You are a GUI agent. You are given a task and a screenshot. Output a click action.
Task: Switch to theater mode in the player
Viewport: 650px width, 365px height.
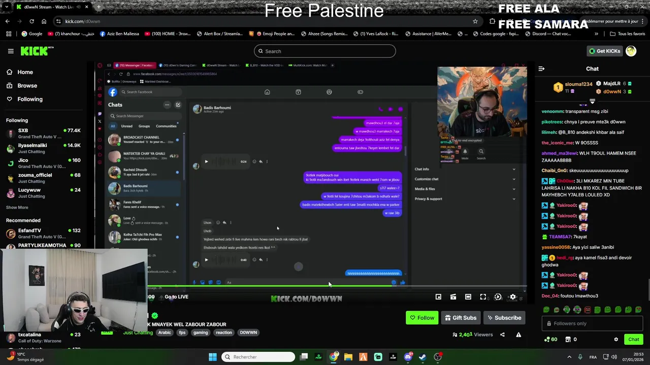point(468,297)
